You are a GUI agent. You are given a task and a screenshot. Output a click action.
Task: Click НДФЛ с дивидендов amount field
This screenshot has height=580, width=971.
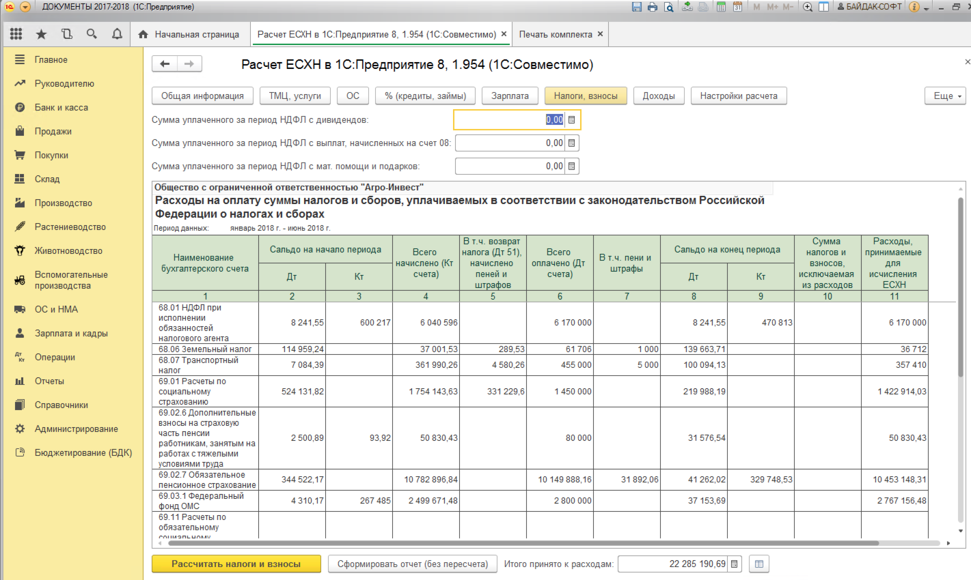(x=510, y=120)
